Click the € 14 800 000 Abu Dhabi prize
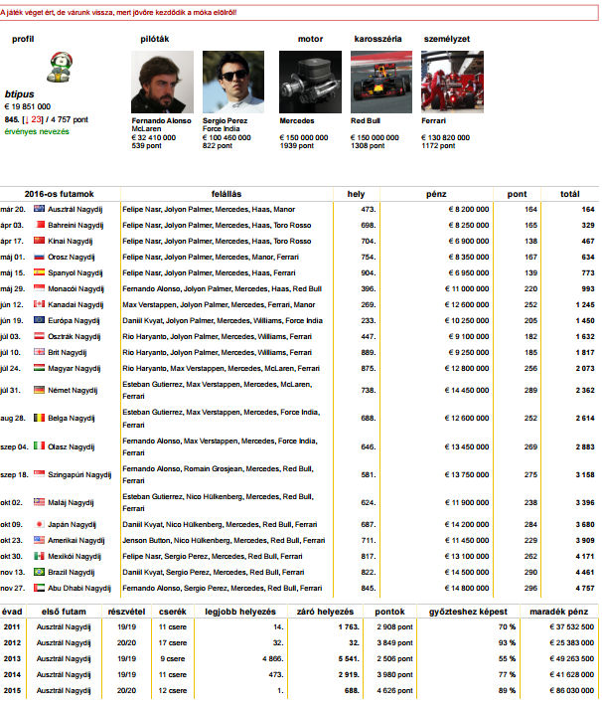This screenshot has width=602, height=707. coord(467,588)
